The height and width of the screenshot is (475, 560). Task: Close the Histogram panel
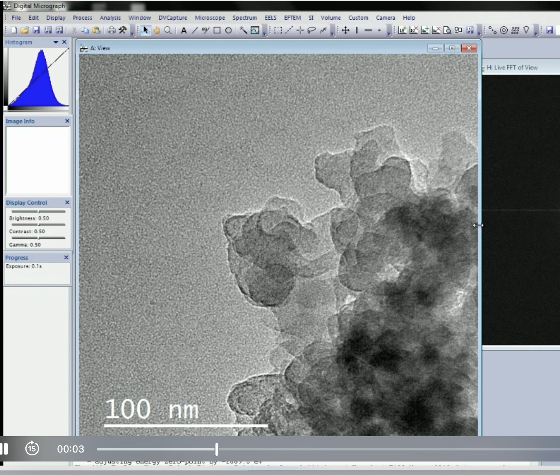pyautogui.click(x=64, y=42)
